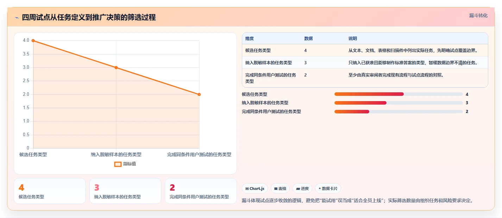This screenshot has width=502, height=218.
Task: Click the 数据 column header
Action: [x=308, y=39]
